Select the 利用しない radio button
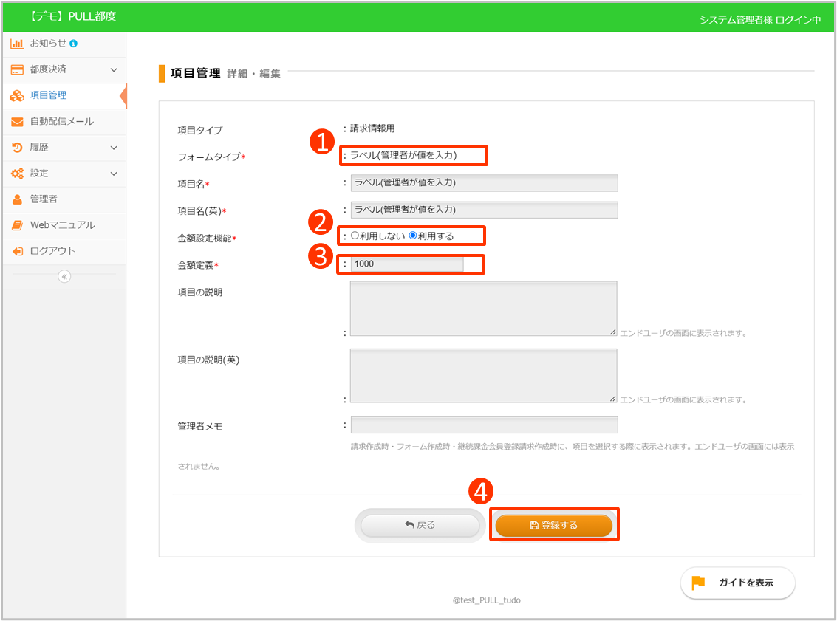This screenshot has width=837, height=621. 355,236
